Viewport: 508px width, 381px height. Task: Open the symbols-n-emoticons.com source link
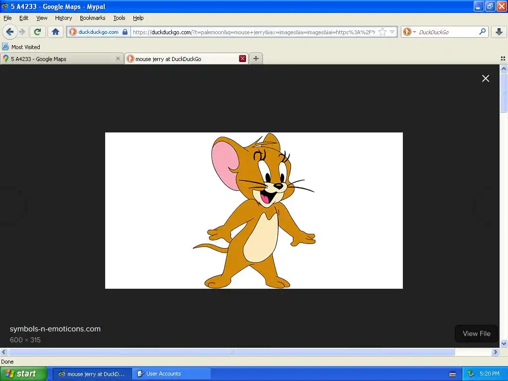(x=55, y=329)
